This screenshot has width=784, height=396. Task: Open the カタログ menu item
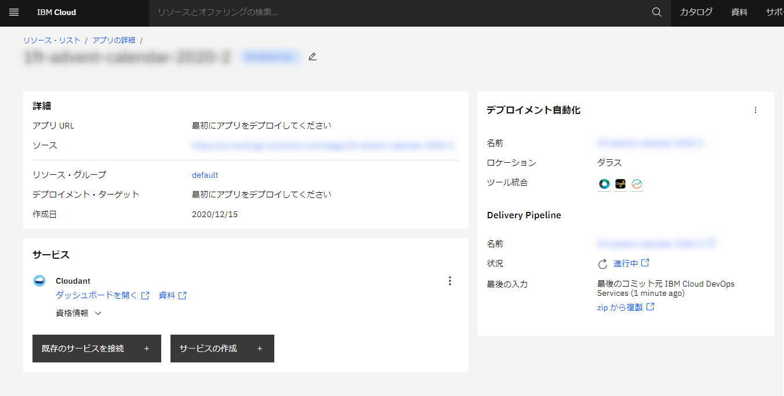point(696,12)
